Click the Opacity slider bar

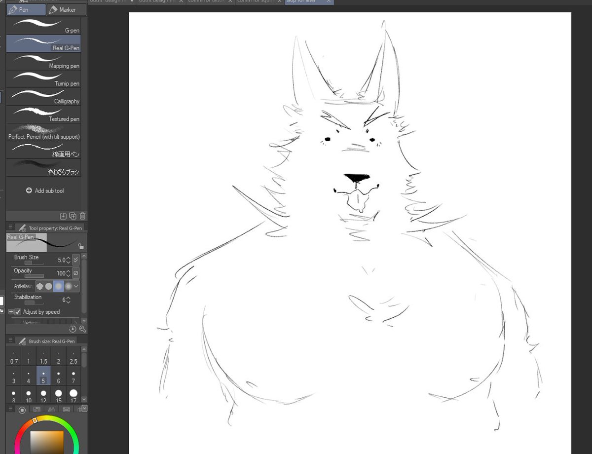[x=35, y=276]
